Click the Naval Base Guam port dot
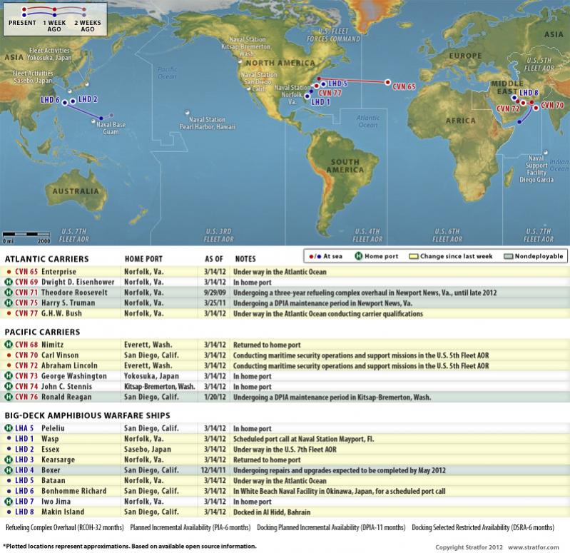Screen dimensions: 570x553 [93, 121]
